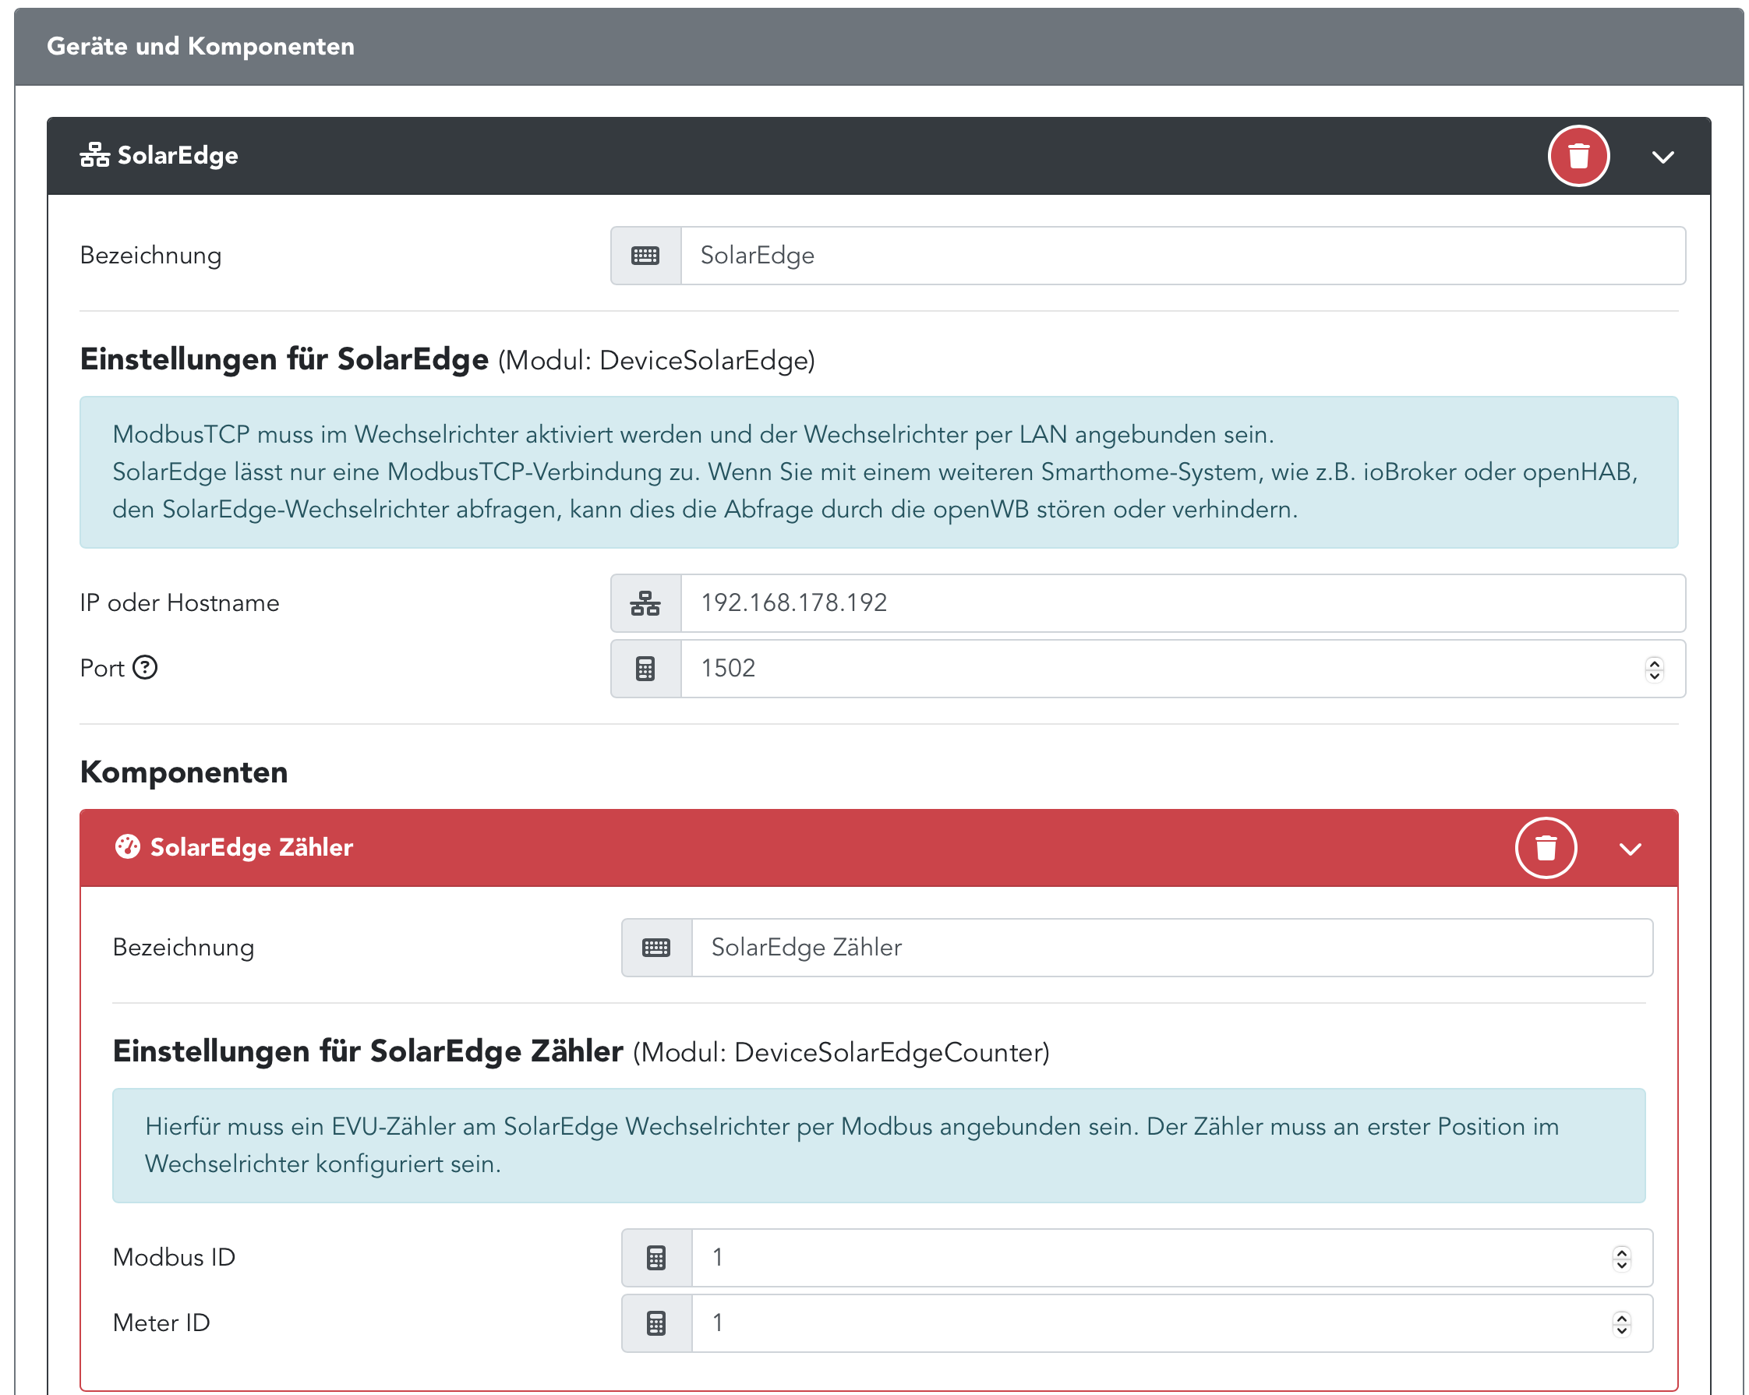Image resolution: width=1749 pixels, height=1395 pixels.
Task: Click keyboard icon next to SolarEdge Bezeichnung
Action: (x=645, y=256)
